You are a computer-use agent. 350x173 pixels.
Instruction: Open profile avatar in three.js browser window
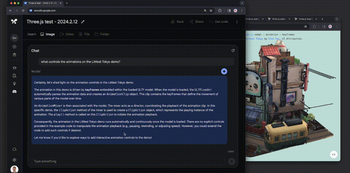coord(330,27)
